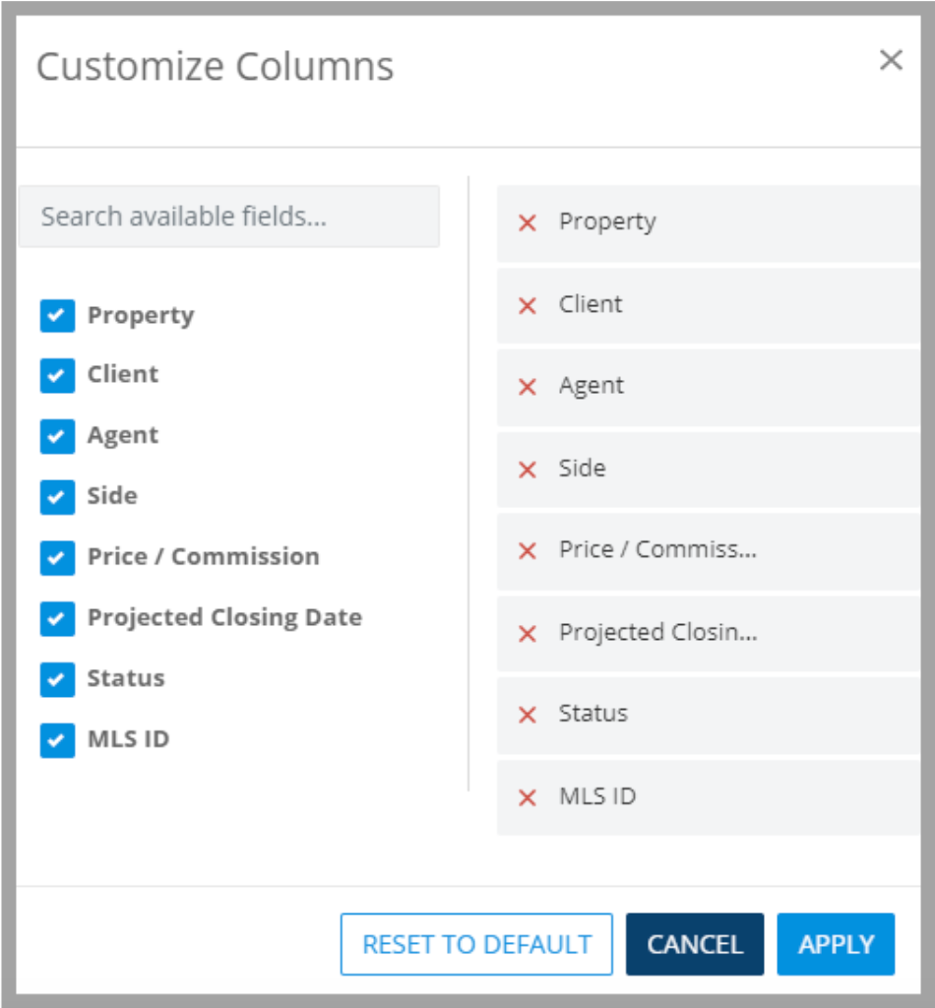
Task: Cancel the column customization
Action: (x=694, y=943)
